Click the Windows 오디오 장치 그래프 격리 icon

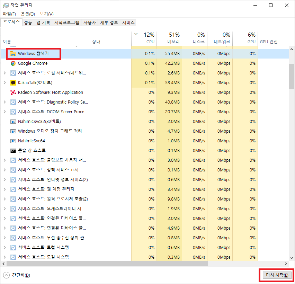(13, 131)
